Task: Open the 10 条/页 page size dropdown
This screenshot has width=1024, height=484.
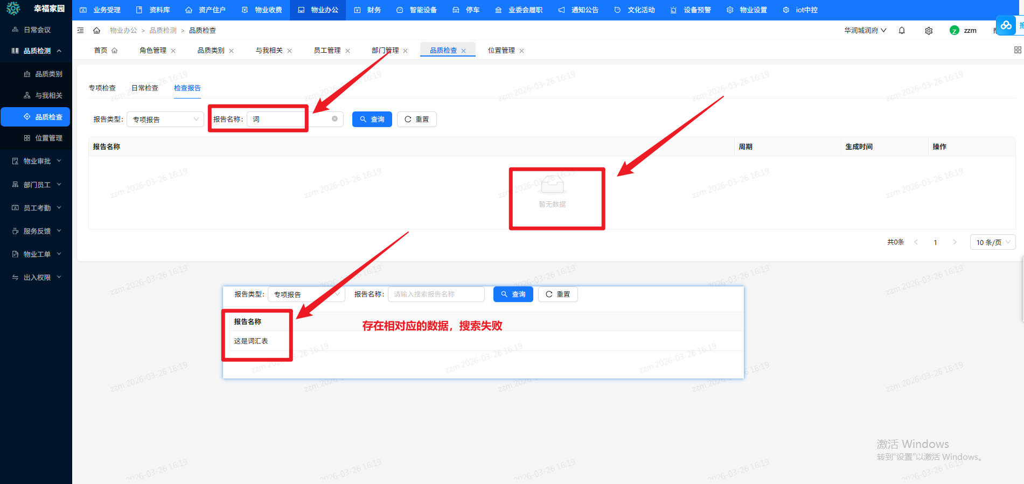Action: (992, 242)
